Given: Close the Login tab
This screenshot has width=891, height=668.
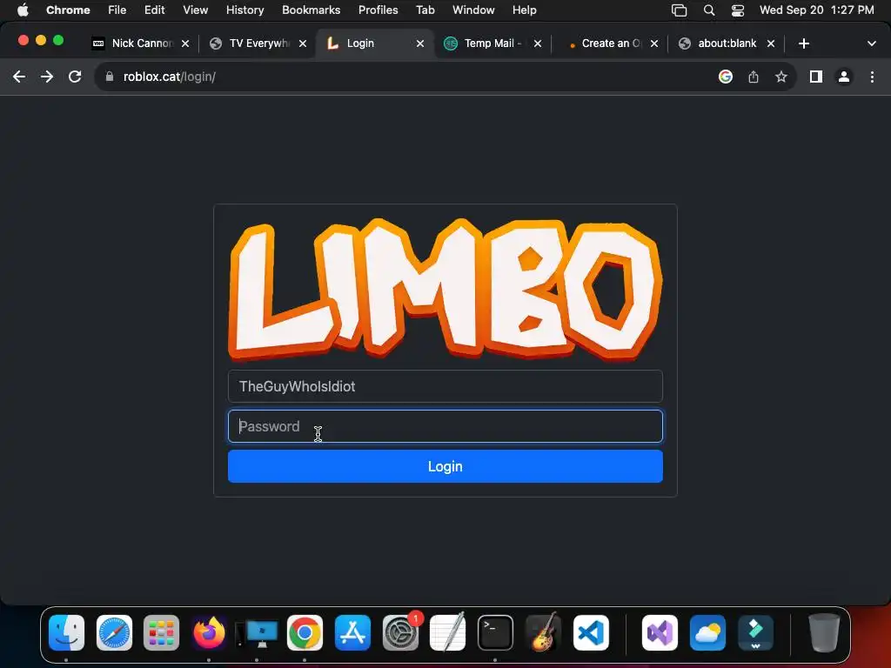Looking at the screenshot, I should pos(420,43).
